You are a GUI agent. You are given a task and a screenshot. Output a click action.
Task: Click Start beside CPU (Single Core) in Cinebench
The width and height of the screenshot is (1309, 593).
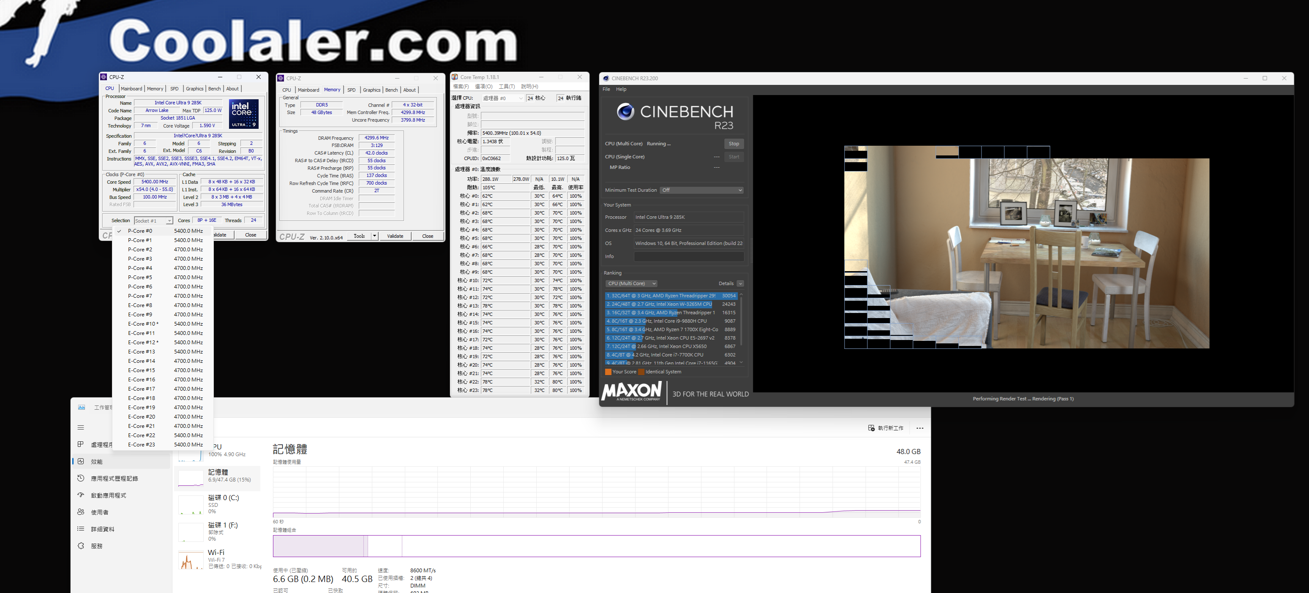(x=734, y=157)
